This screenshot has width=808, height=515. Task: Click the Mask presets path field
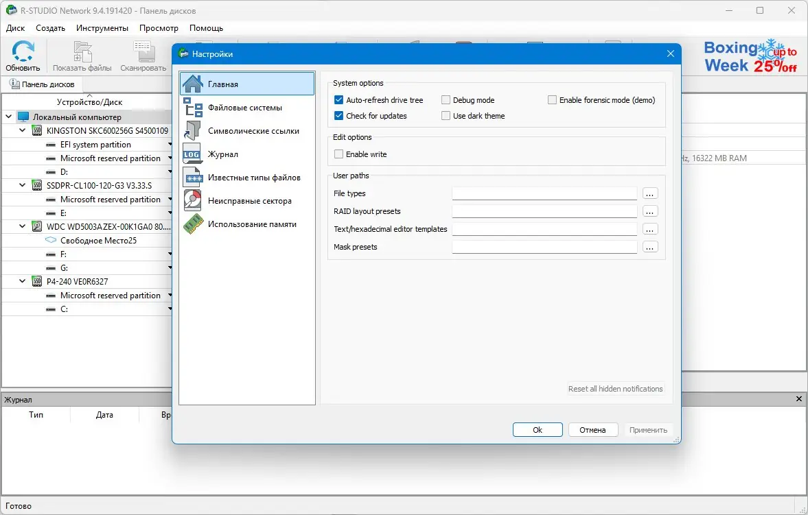(x=544, y=247)
